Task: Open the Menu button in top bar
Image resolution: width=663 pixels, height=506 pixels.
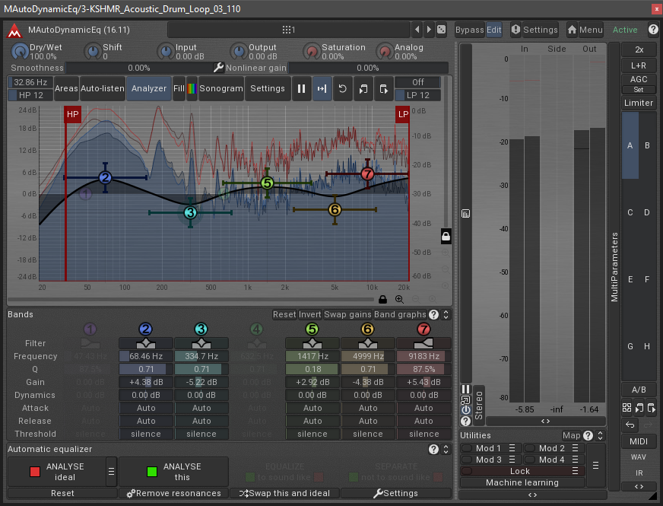Action: 591,30
